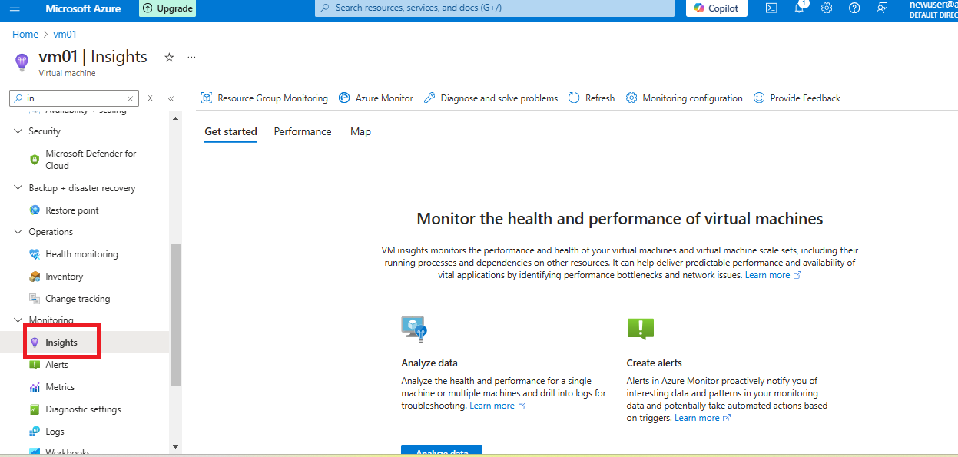This screenshot has width=958, height=457.
Task: Collapse Backup + disaster recovery section
Action: tap(18, 188)
